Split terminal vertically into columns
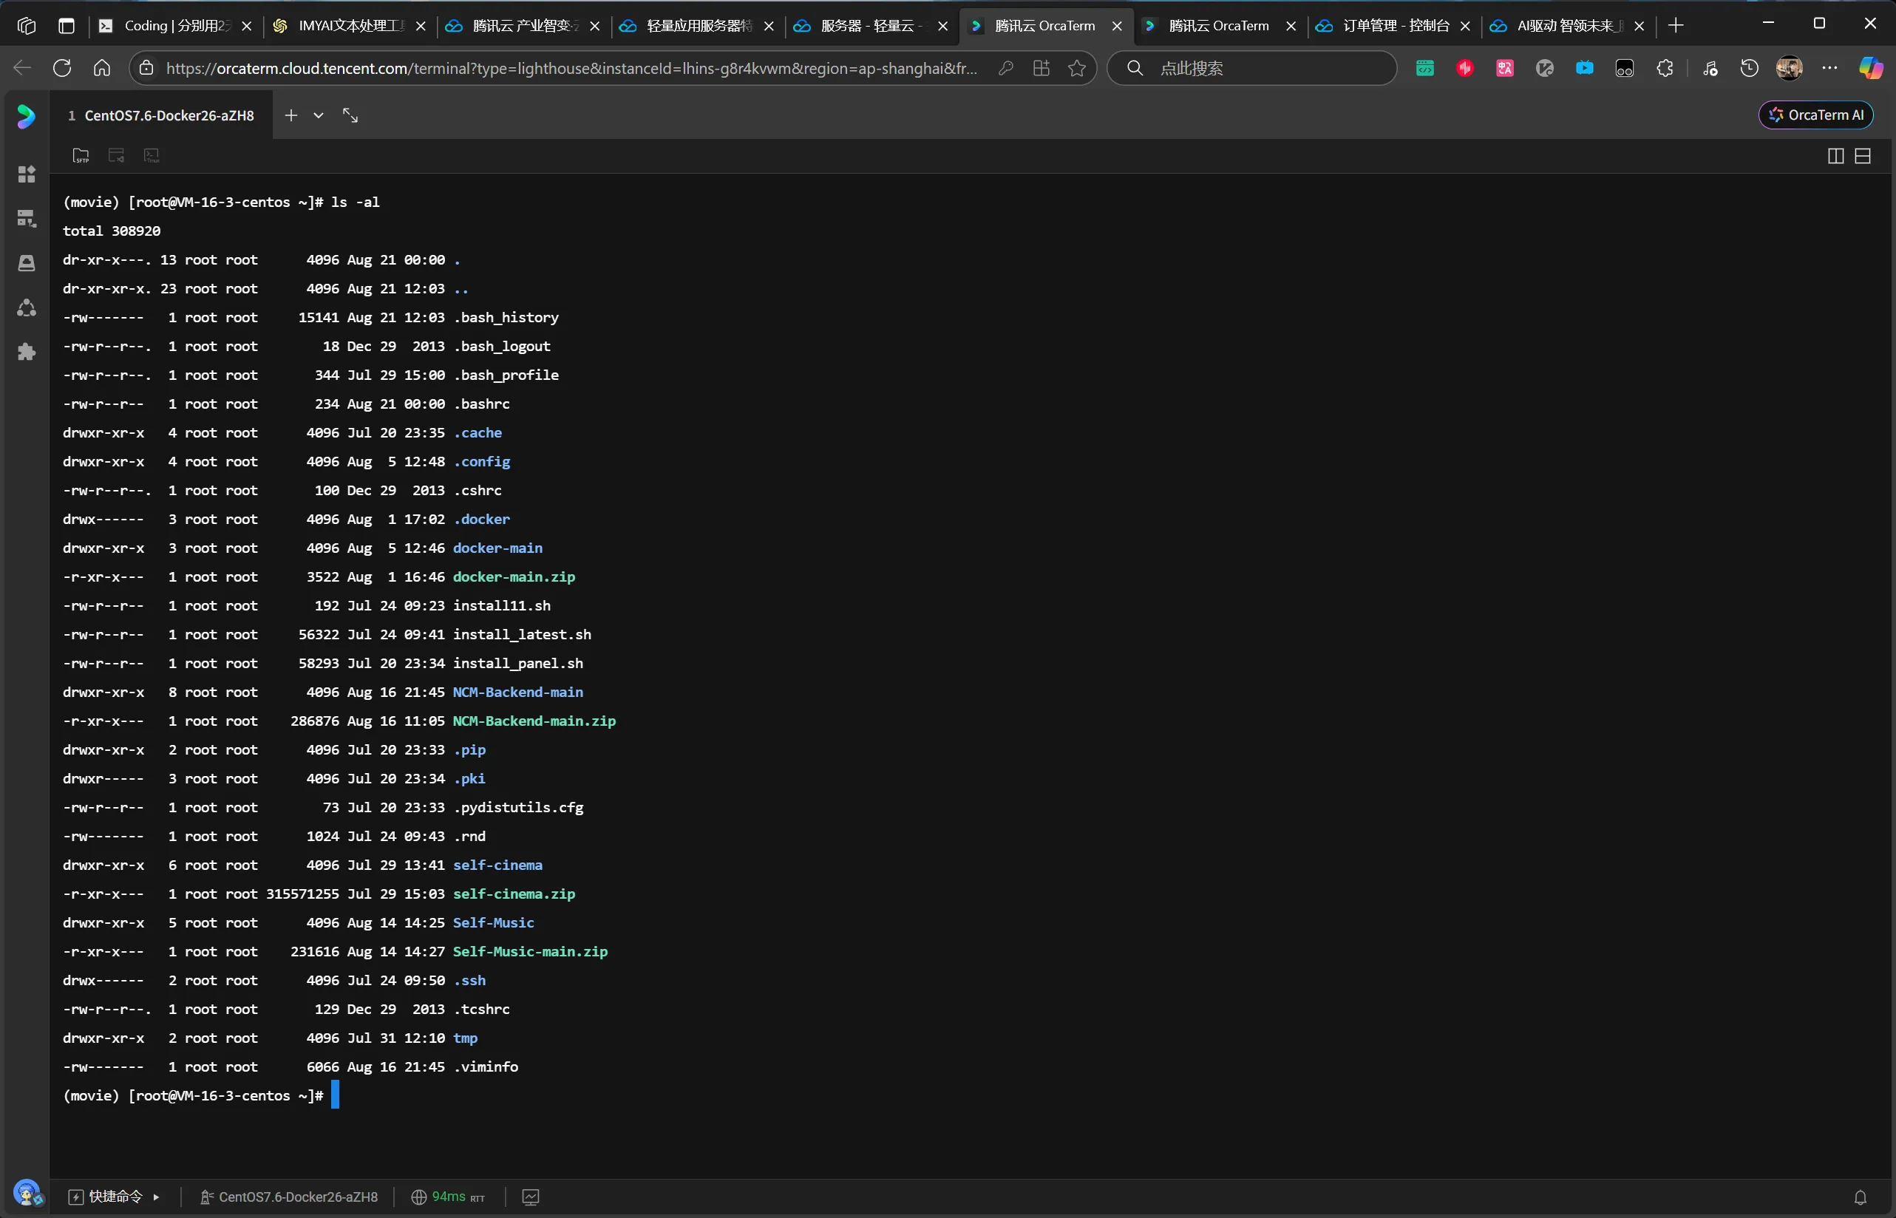 [x=1836, y=156]
